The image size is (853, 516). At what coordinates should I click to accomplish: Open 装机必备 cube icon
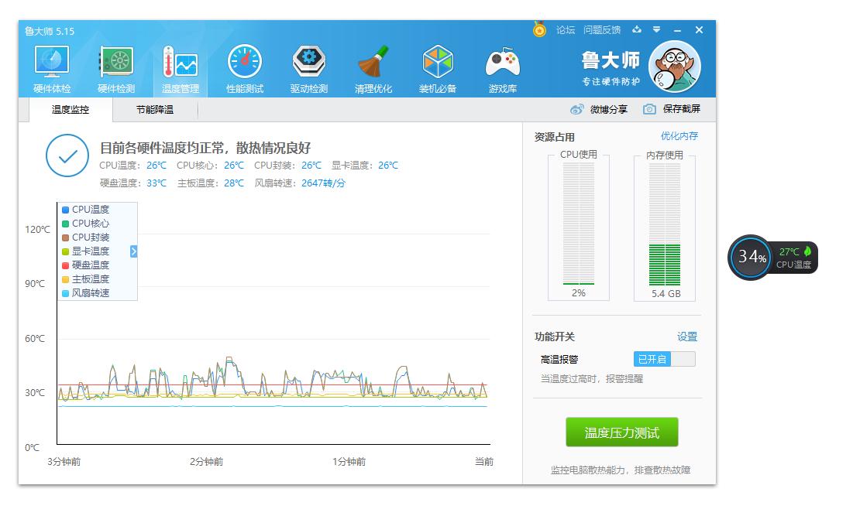point(438,63)
